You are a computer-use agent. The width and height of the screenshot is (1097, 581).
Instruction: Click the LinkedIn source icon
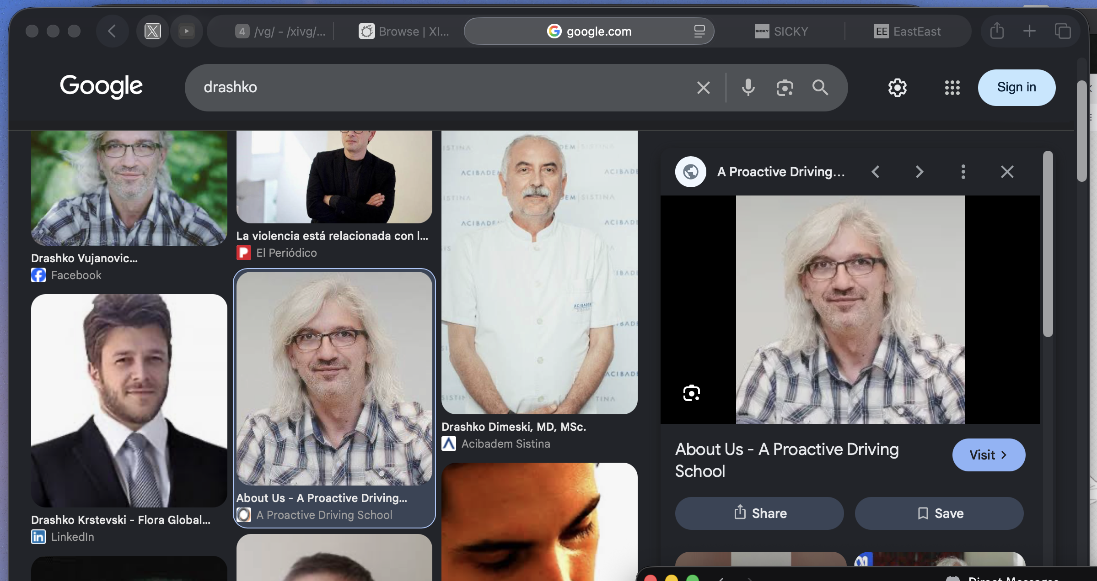38,537
